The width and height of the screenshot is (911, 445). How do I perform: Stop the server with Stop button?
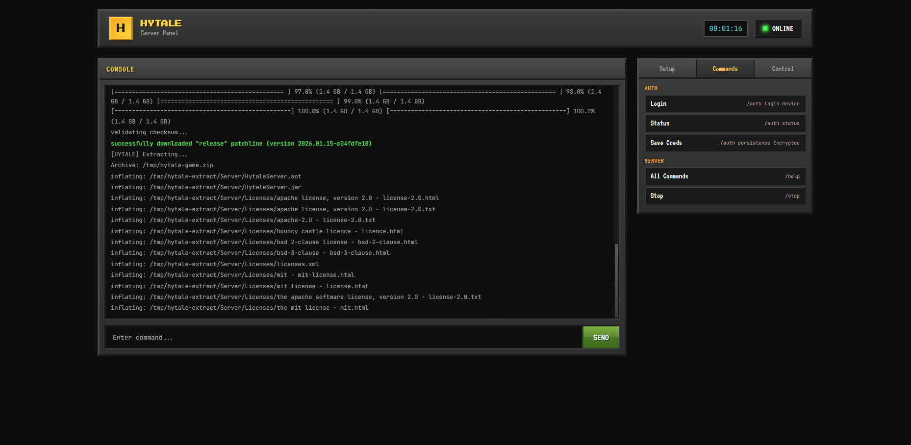(x=725, y=196)
